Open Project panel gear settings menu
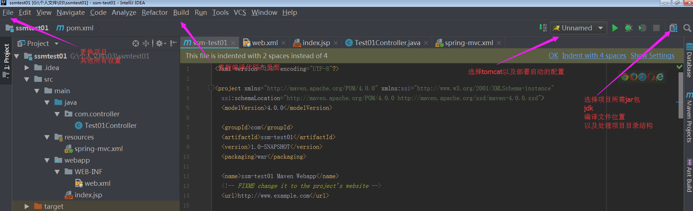Image resolution: width=693 pixels, height=211 pixels. (x=161, y=43)
